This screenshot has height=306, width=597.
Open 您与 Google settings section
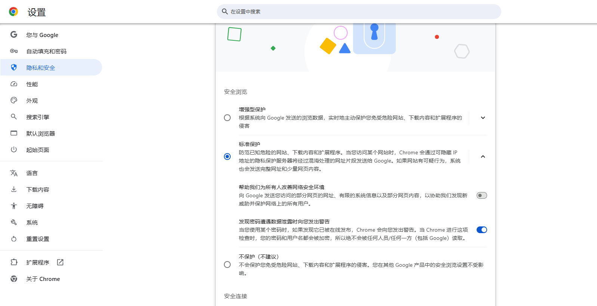click(51, 35)
